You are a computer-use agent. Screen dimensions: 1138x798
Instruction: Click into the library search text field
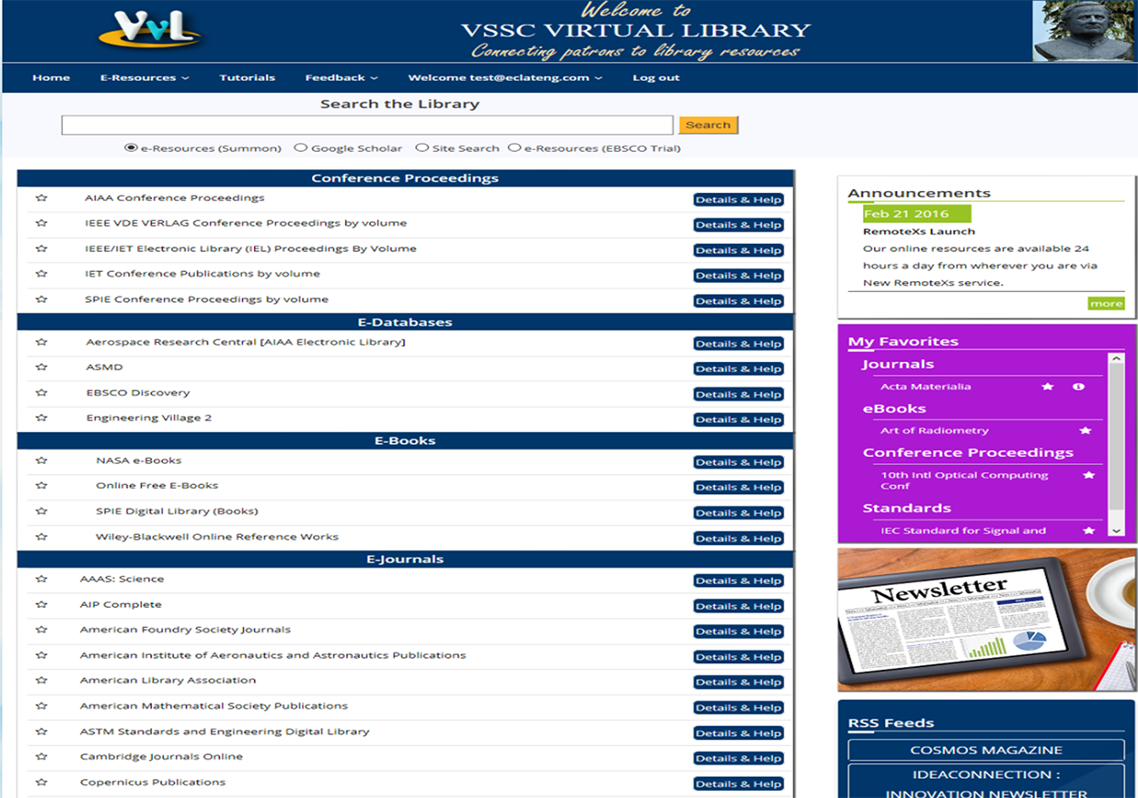(367, 126)
